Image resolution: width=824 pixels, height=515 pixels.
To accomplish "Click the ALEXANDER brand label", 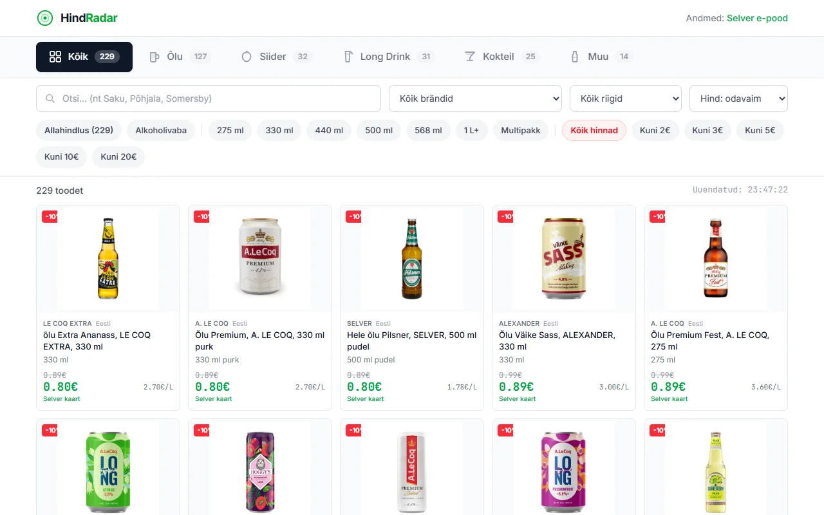I will (x=519, y=323).
